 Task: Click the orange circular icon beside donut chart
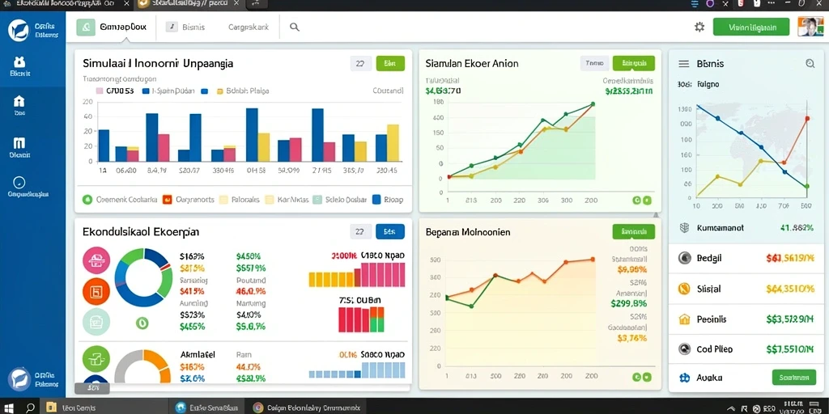click(x=96, y=291)
